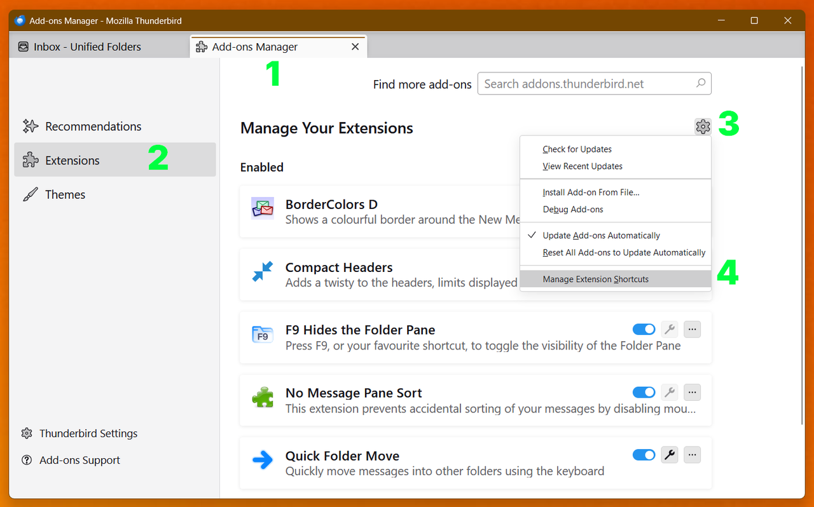This screenshot has width=814, height=507.
Task: Open more options menu for No Message Pane Sort
Action: tap(693, 392)
